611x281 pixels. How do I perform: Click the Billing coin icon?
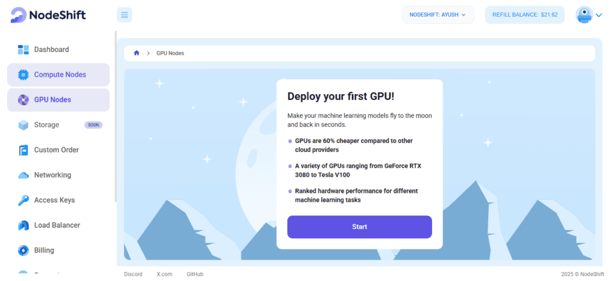click(x=23, y=250)
